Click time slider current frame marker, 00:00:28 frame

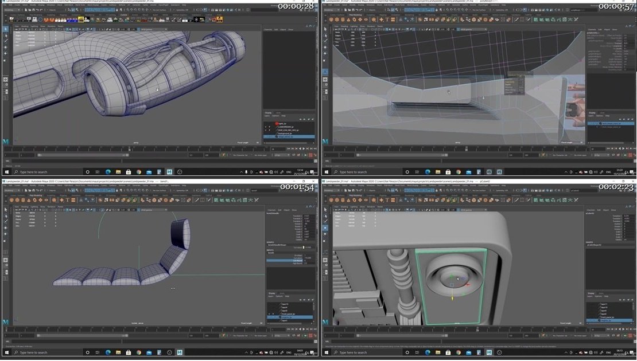pyautogui.click(x=130, y=149)
